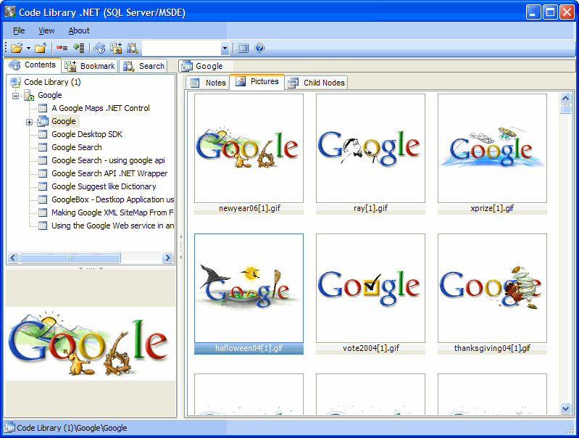Click the expand all (green plus) icon
579x438 pixels.
[x=79, y=48]
